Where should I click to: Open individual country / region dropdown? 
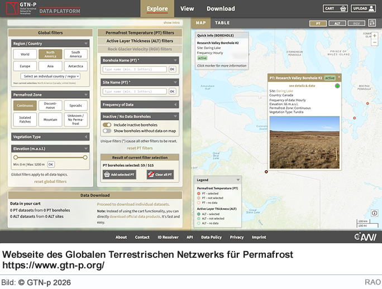point(50,76)
